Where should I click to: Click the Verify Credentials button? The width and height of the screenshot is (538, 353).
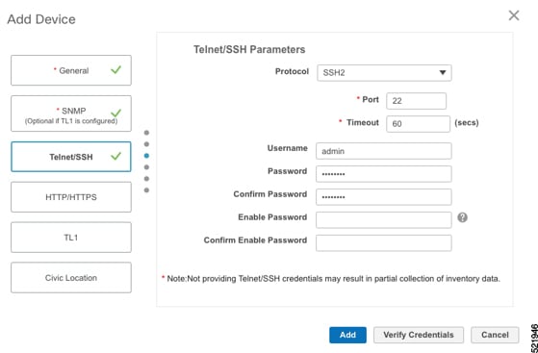(x=419, y=335)
